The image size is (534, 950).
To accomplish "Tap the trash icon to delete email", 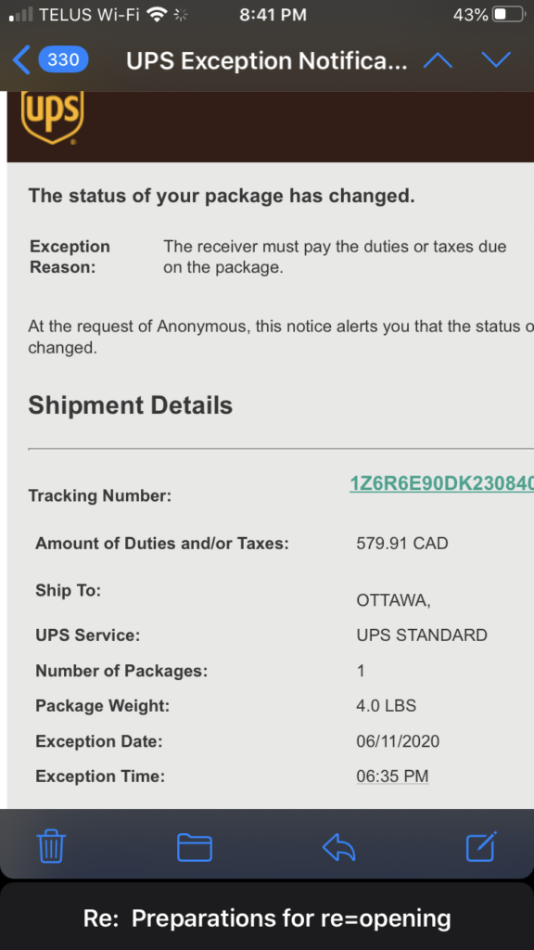I will (51, 846).
